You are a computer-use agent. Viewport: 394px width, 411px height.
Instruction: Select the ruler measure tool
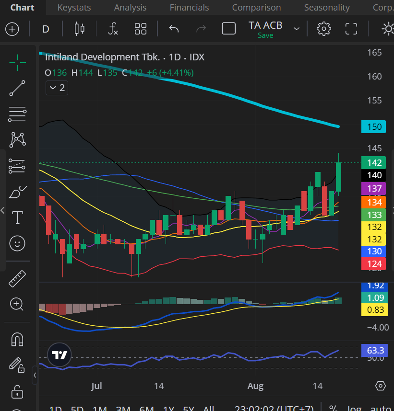[x=17, y=279]
